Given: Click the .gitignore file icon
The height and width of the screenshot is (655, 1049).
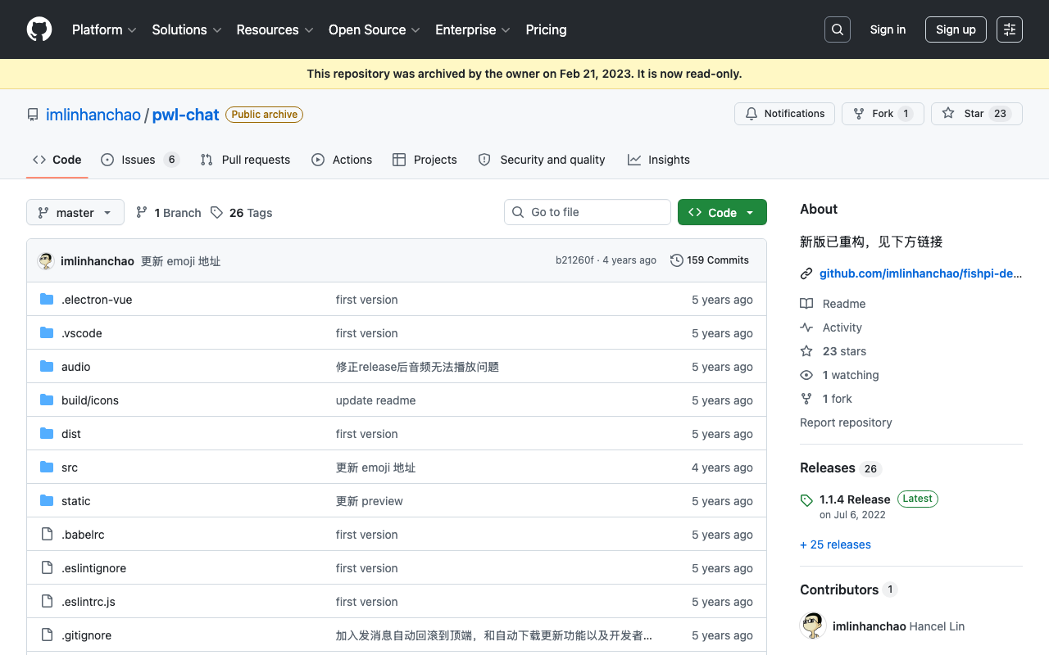Looking at the screenshot, I should tap(47, 635).
